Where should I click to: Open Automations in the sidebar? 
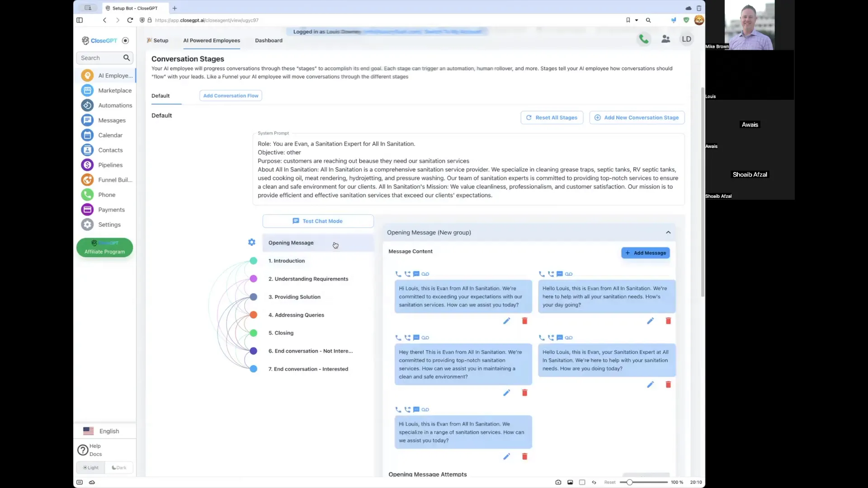pyautogui.click(x=107, y=105)
